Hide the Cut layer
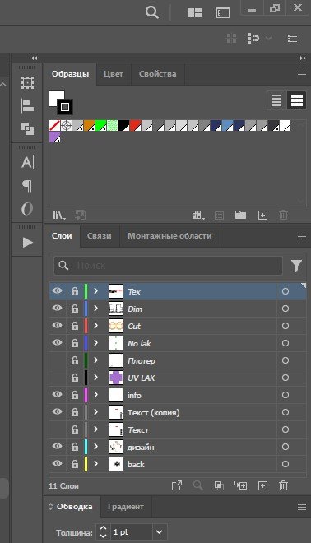311x543 pixels. tap(57, 326)
